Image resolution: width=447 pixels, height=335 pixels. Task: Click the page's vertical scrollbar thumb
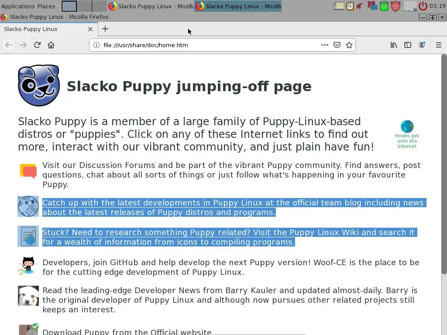pyautogui.click(x=444, y=164)
